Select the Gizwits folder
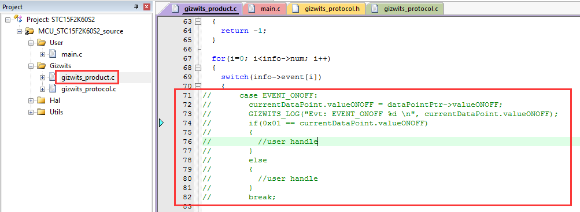Image resolution: width=580 pixels, height=212 pixels. click(x=60, y=66)
